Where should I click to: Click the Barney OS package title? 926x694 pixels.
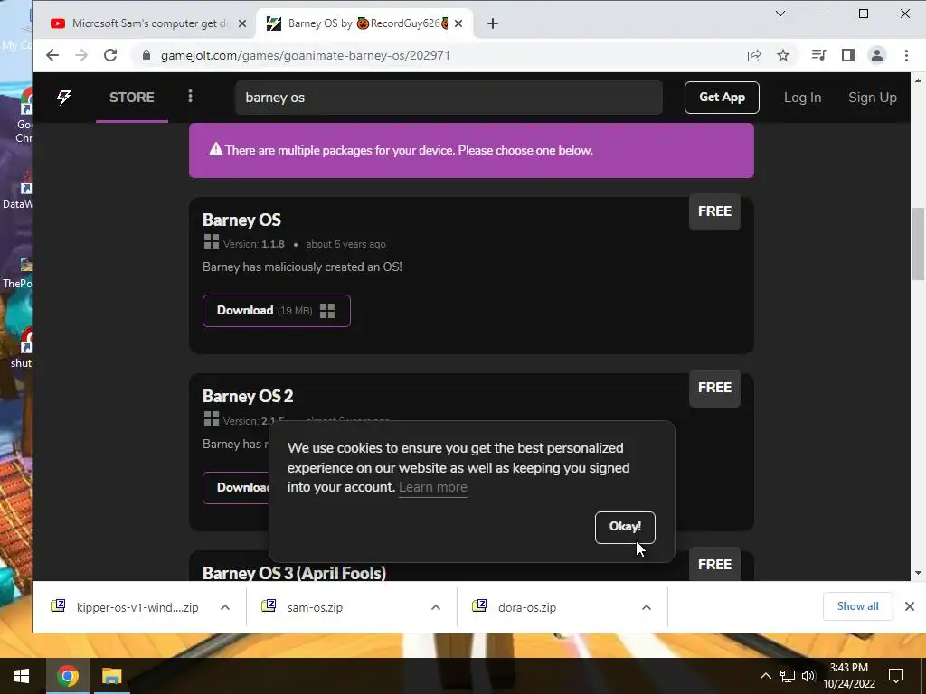[x=241, y=220]
